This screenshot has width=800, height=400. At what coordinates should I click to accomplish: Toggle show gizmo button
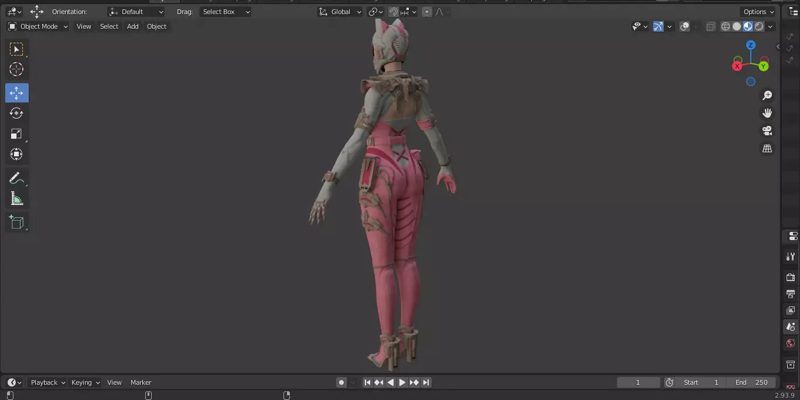[x=658, y=26]
